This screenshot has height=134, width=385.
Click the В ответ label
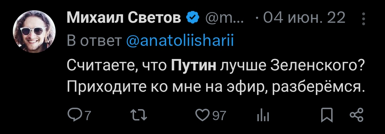point(94,41)
